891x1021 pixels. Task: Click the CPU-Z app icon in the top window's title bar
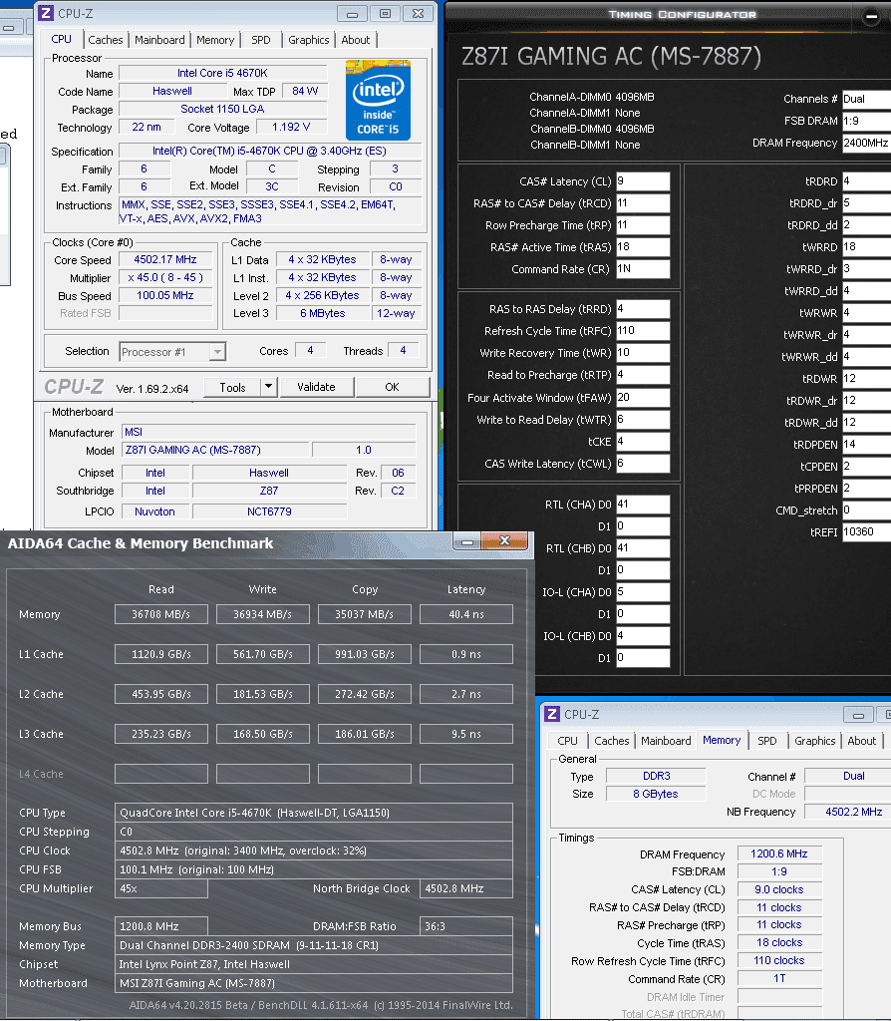click(46, 13)
